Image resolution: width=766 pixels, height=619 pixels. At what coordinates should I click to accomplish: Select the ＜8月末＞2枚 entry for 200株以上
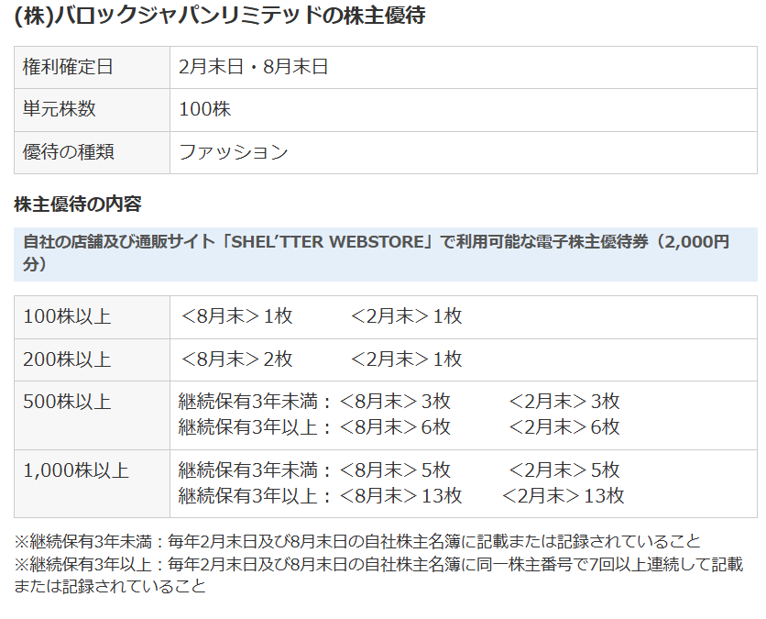click(x=236, y=359)
